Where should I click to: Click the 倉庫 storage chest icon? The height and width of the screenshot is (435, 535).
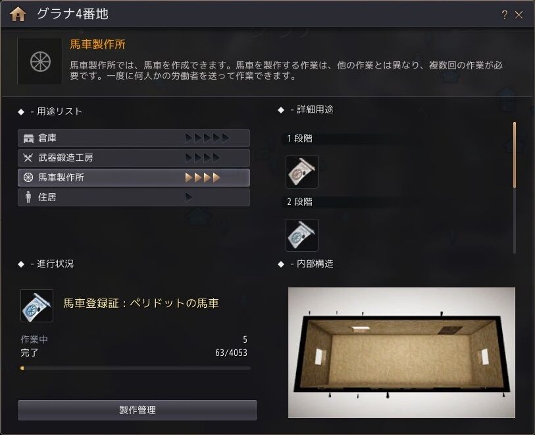pyautogui.click(x=28, y=138)
